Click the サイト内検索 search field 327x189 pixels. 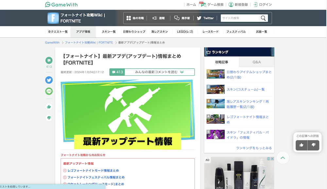239,18
